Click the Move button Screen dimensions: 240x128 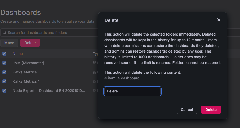click(9, 43)
